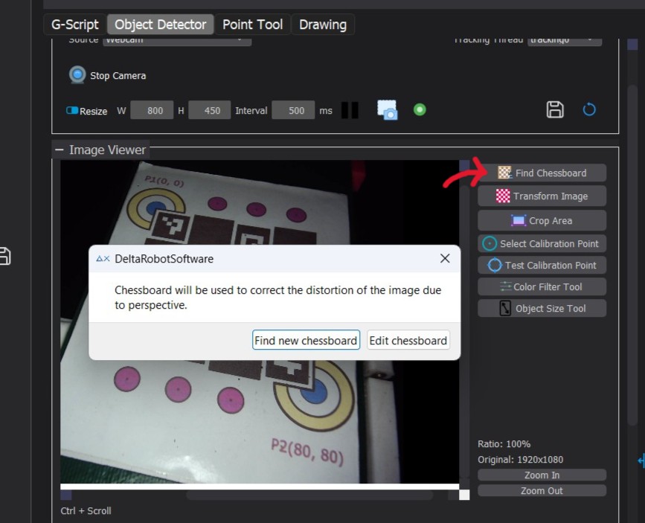Open the Tracking Thread dropdown
Image resolution: width=645 pixels, height=523 pixels.
pos(565,40)
